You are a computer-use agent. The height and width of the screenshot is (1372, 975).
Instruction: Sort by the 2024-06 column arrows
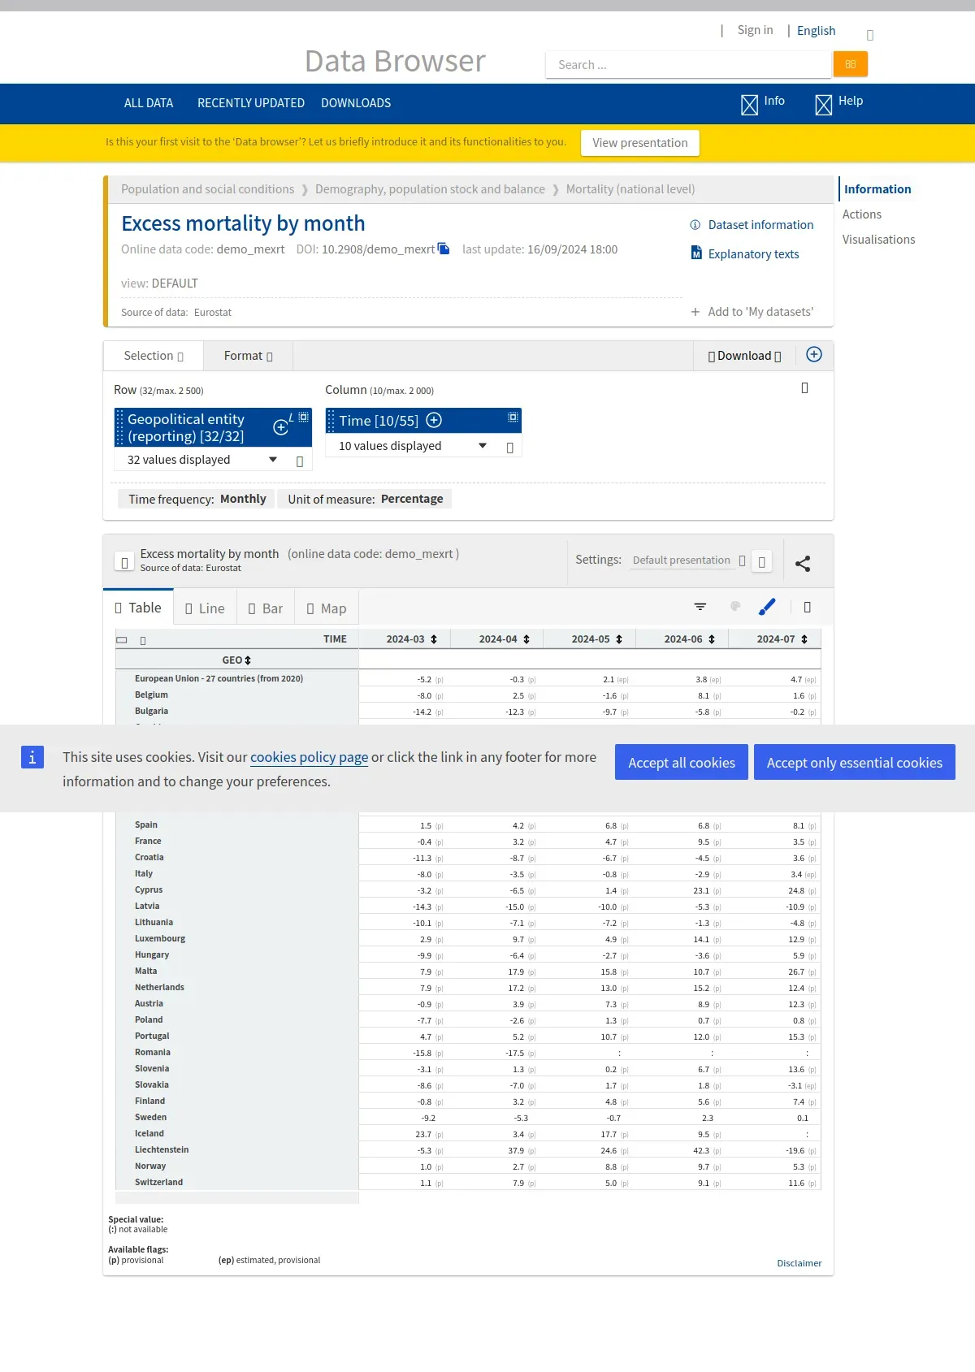click(x=712, y=639)
